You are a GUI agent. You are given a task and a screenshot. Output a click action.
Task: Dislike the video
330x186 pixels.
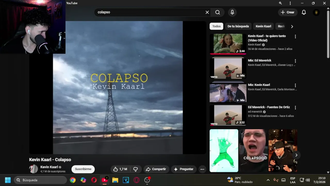(x=136, y=169)
